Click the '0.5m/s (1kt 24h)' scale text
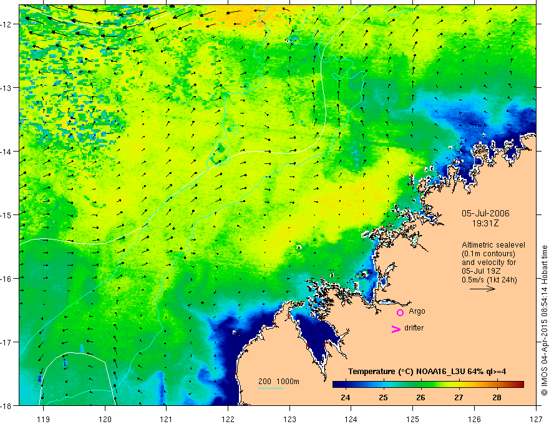Screen dimensions: 549x424 [489, 280]
